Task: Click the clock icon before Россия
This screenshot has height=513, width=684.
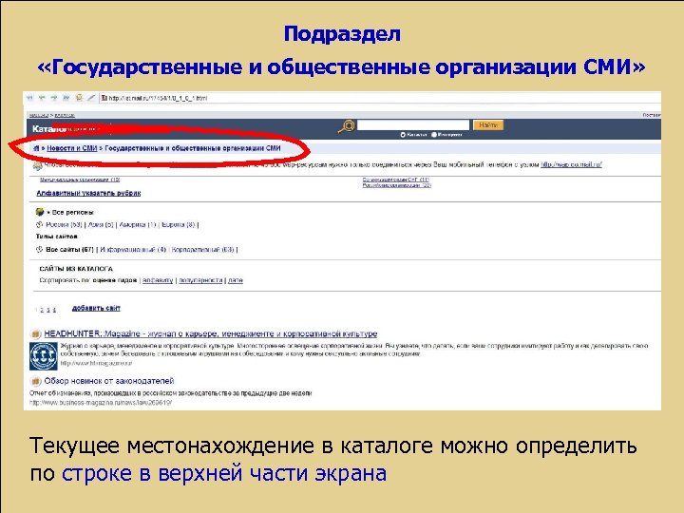Action: (39, 224)
